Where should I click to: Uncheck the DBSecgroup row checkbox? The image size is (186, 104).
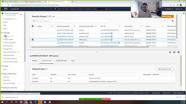click(x=33, y=40)
